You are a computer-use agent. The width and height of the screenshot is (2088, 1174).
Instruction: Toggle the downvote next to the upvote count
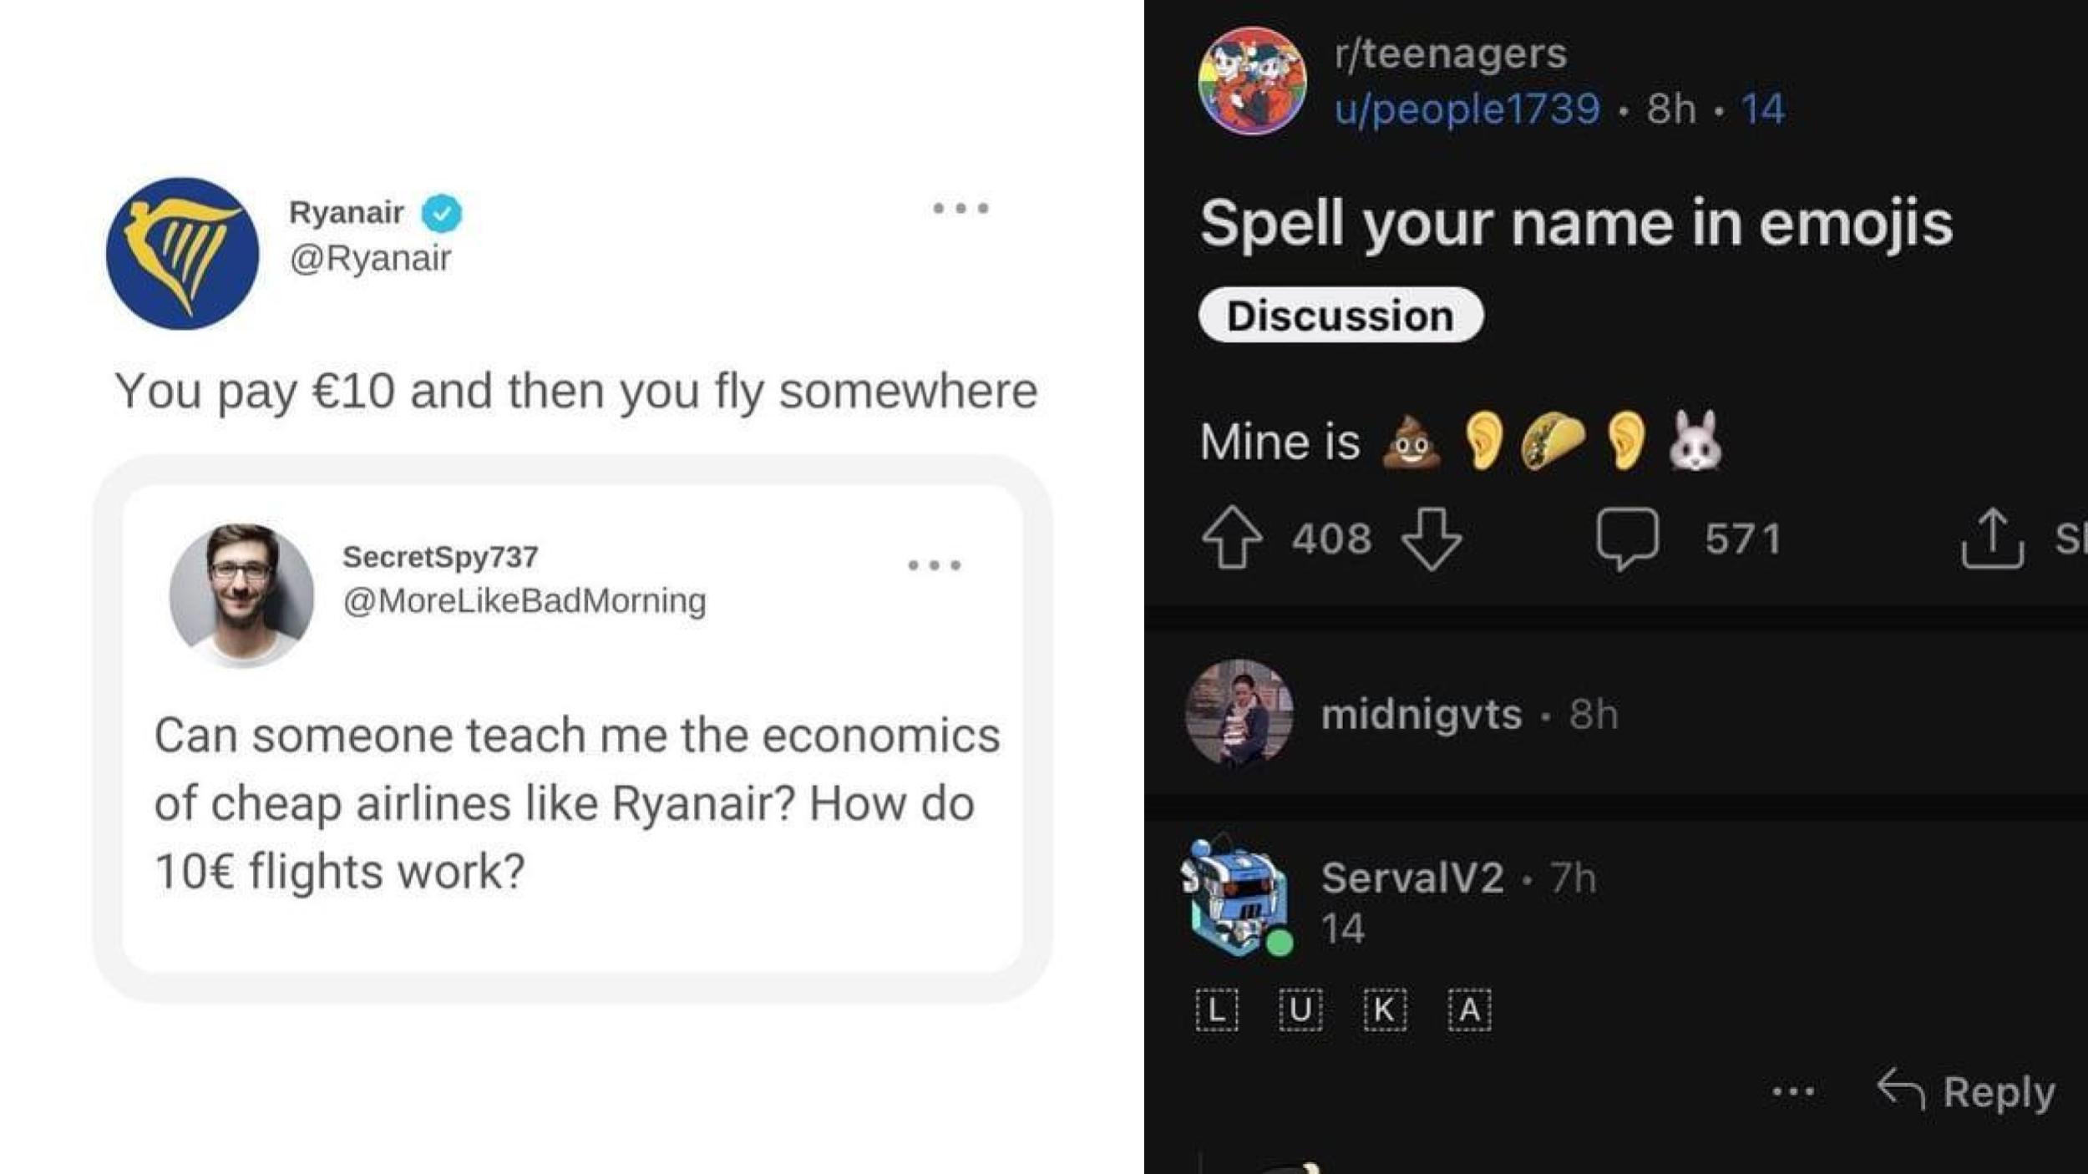pos(1434,542)
